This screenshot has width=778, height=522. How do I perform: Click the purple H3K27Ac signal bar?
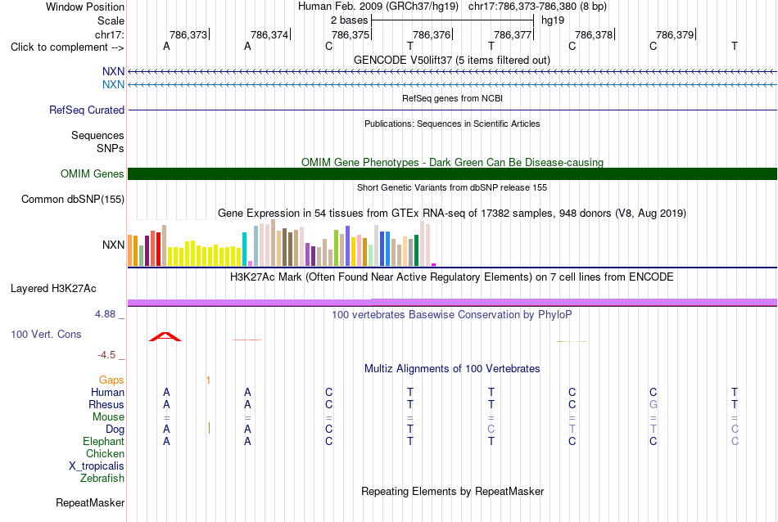click(x=452, y=303)
